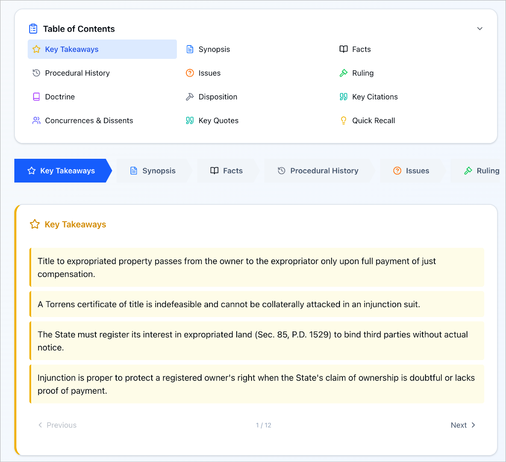Switch to the Facts tab
This screenshot has width=506, height=462.
pos(227,170)
